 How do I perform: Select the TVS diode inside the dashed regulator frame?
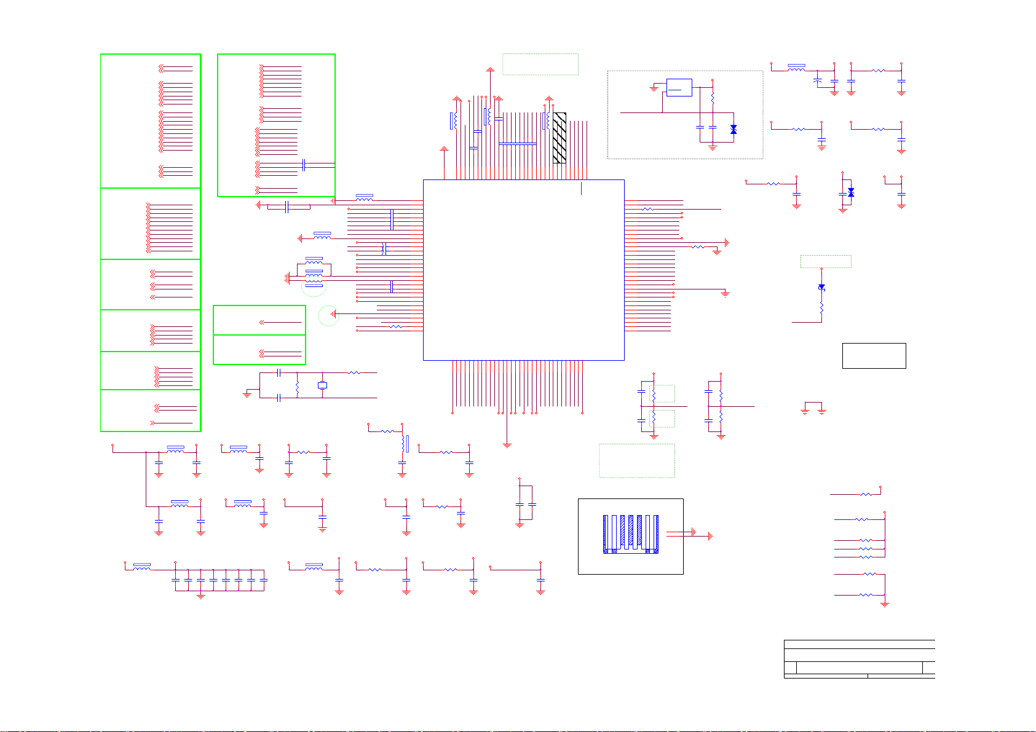[x=734, y=129]
